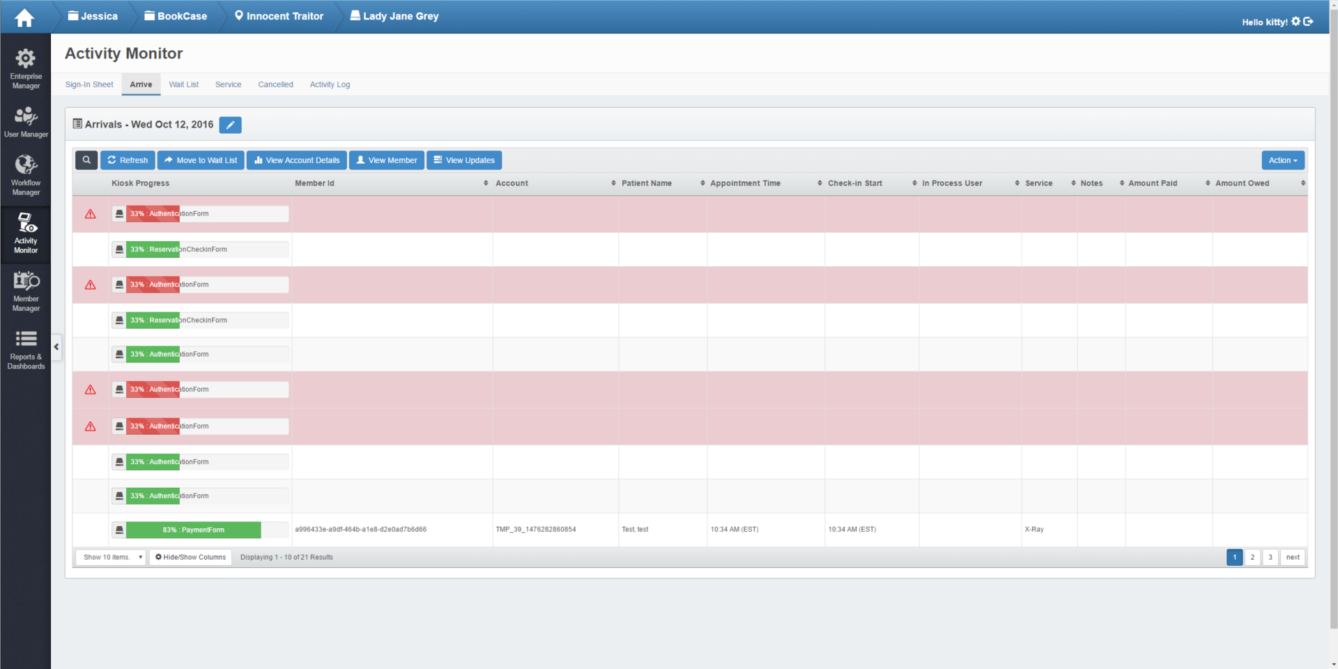This screenshot has height=669, width=1338.
Task: Click the Refresh button
Action: click(x=128, y=160)
